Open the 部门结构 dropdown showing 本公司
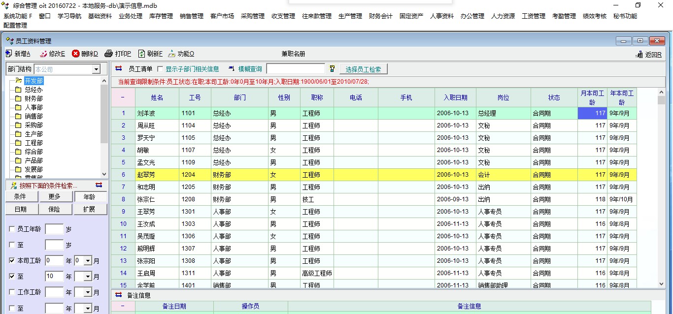 [x=96, y=69]
